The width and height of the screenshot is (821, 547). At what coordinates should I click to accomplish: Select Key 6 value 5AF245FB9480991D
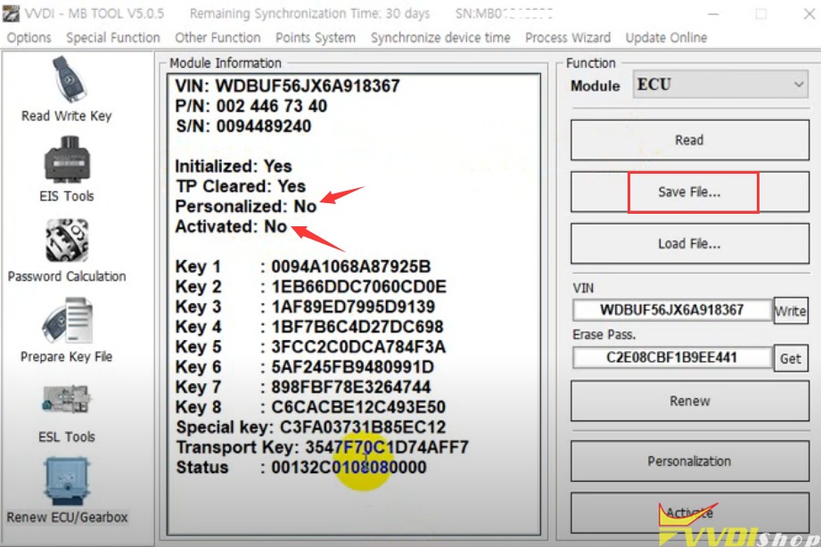(352, 367)
